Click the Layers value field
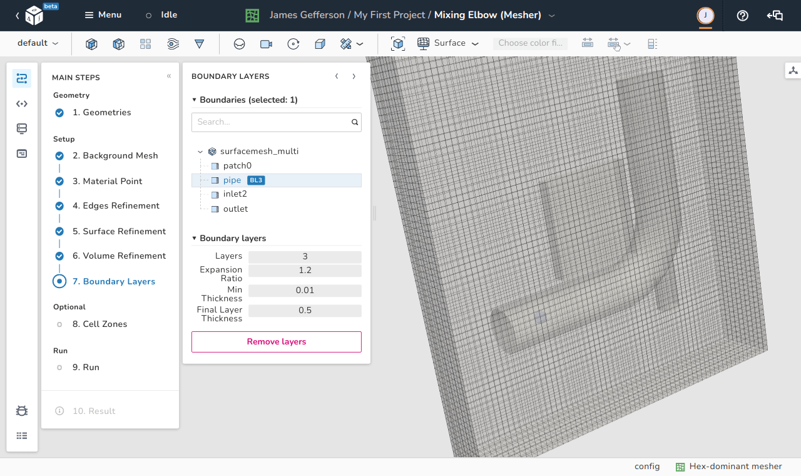This screenshot has height=476, width=801. point(305,257)
